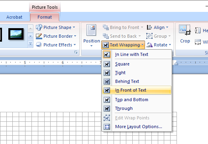This screenshot has width=208, height=144.
Task: Click the Crop tool icon
Action: pos(185,30)
